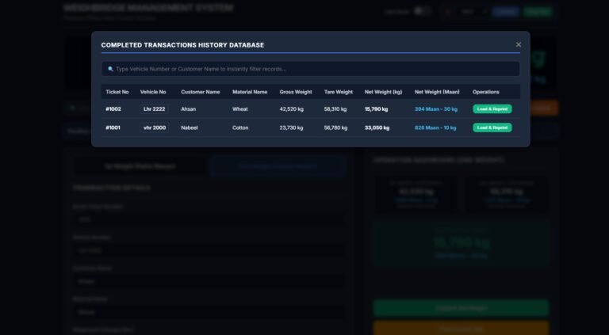
Task: Click gross weight 42,520 kg
Action: coord(292,109)
